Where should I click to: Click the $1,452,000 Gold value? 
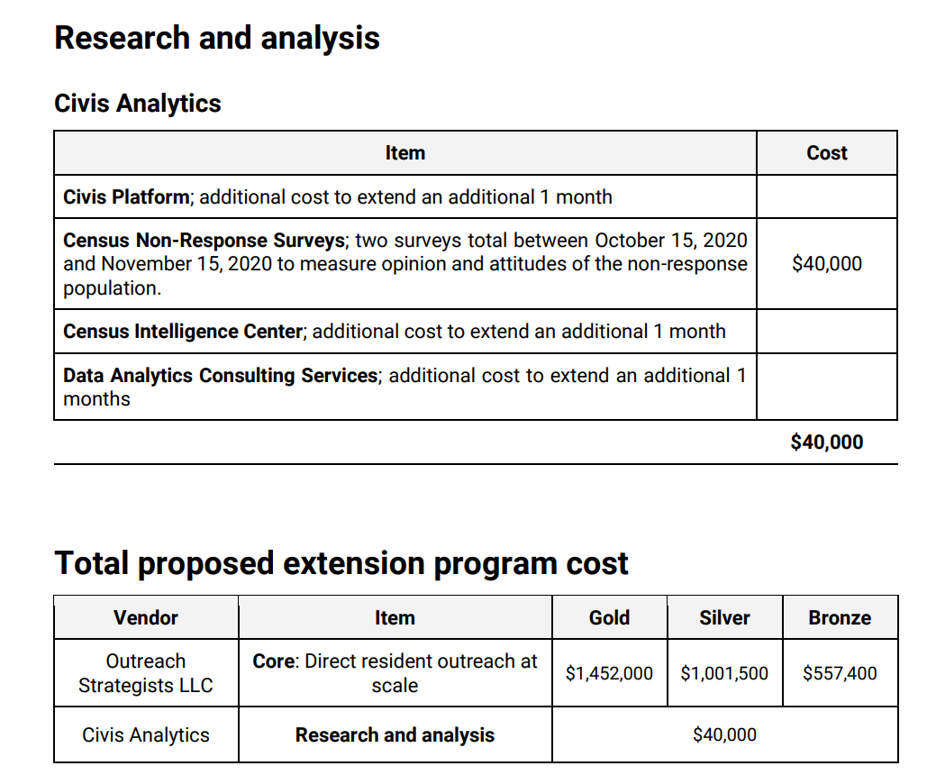pos(609,673)
